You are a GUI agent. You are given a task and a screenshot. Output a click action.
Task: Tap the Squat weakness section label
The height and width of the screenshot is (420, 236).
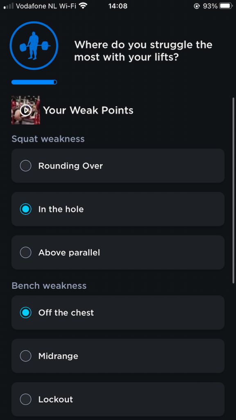[48, 139]
